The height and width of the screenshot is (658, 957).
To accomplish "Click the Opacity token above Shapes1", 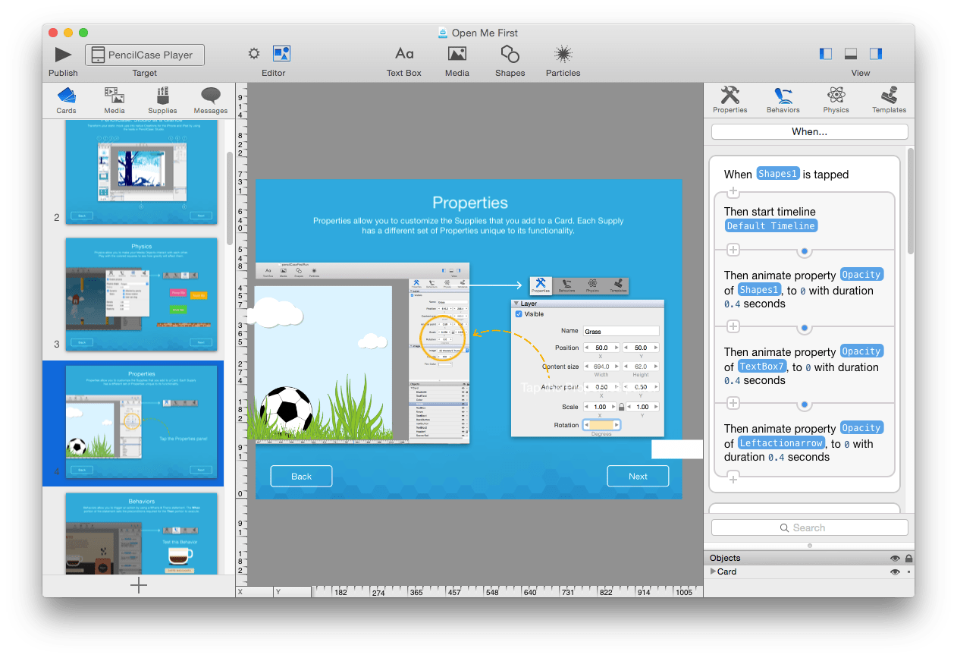I will (x=861, y=275).
